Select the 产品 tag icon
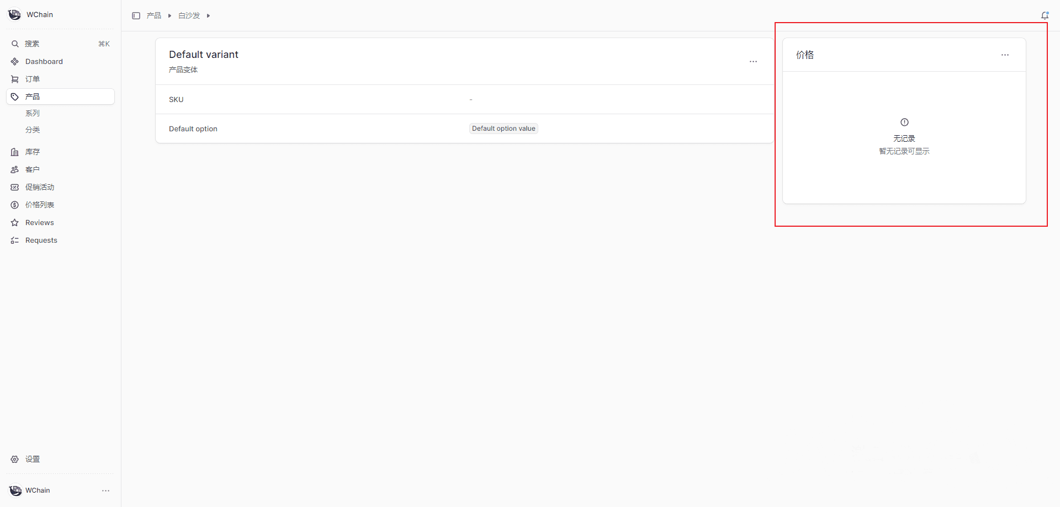 coord(15,97)
